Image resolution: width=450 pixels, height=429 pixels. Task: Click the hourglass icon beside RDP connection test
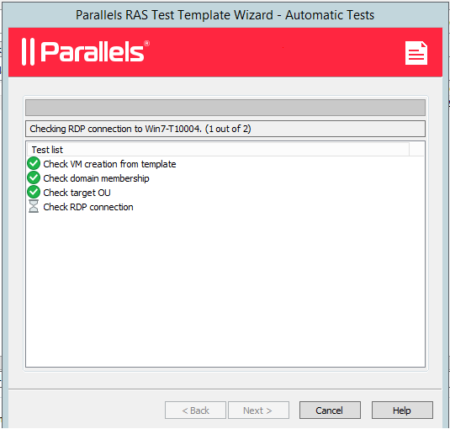[34, 207]
